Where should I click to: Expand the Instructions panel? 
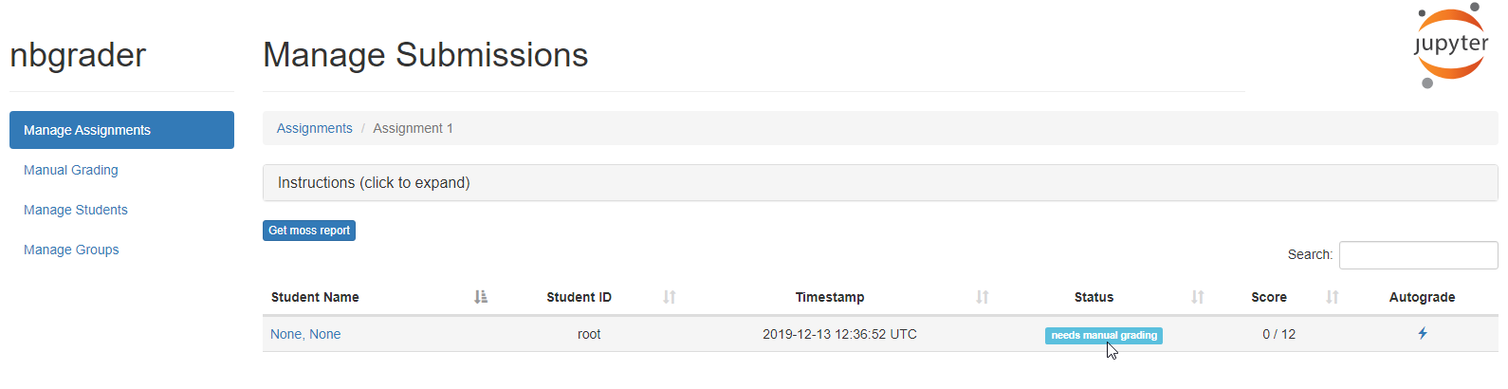point(880,182)
